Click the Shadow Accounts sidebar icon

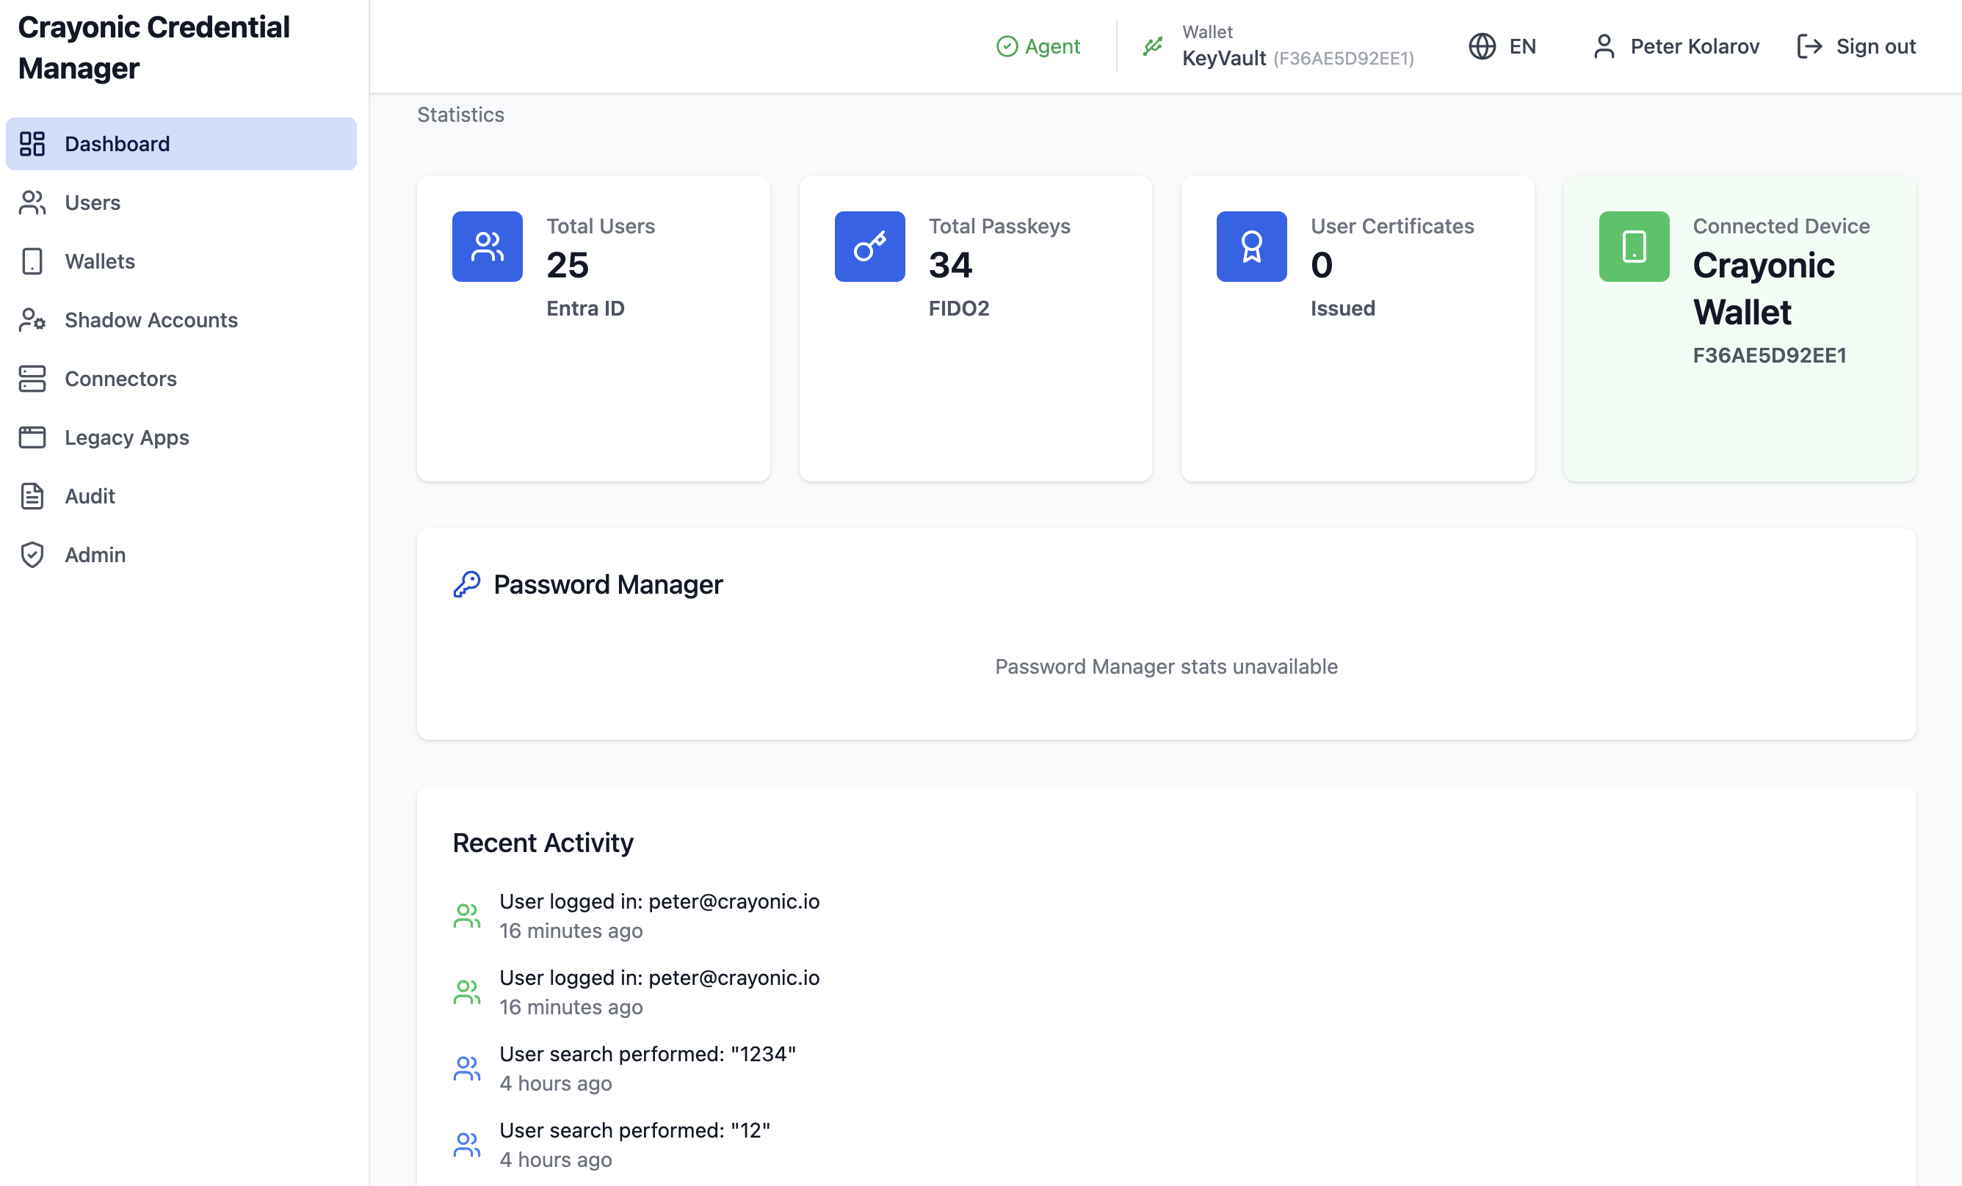coord(32,320)
